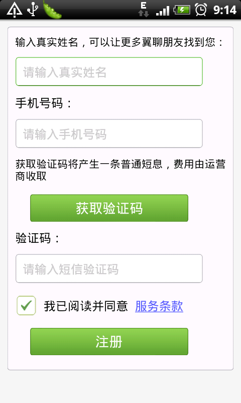
Task: Tap the E data network indicator
Action: click(x=144, y=10)
